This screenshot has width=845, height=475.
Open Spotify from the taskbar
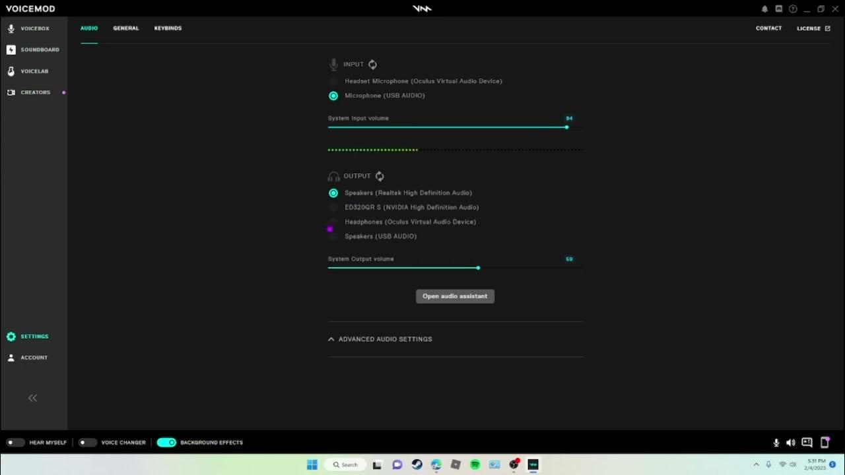click(475, 464)
